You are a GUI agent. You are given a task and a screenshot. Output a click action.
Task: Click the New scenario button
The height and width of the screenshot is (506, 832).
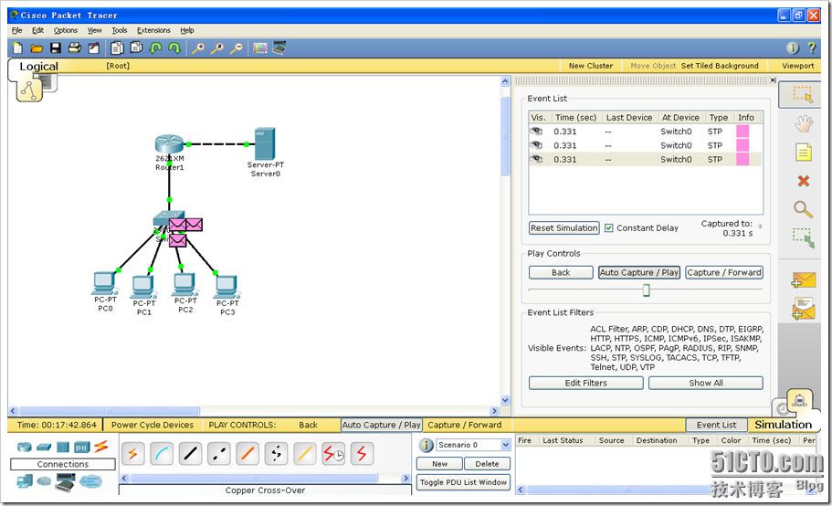439,464
